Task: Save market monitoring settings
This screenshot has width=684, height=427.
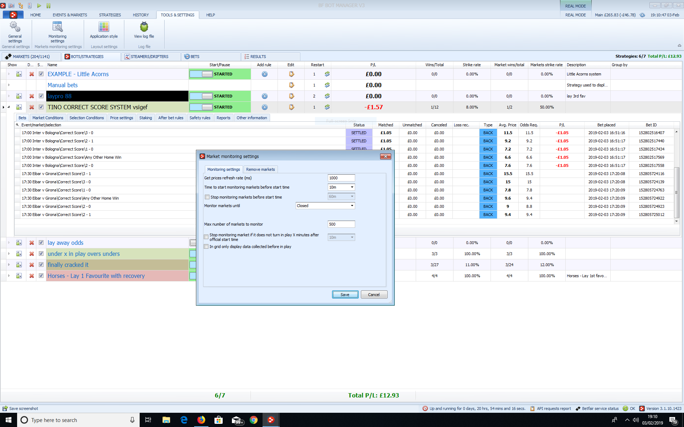Action: [345, 295]
